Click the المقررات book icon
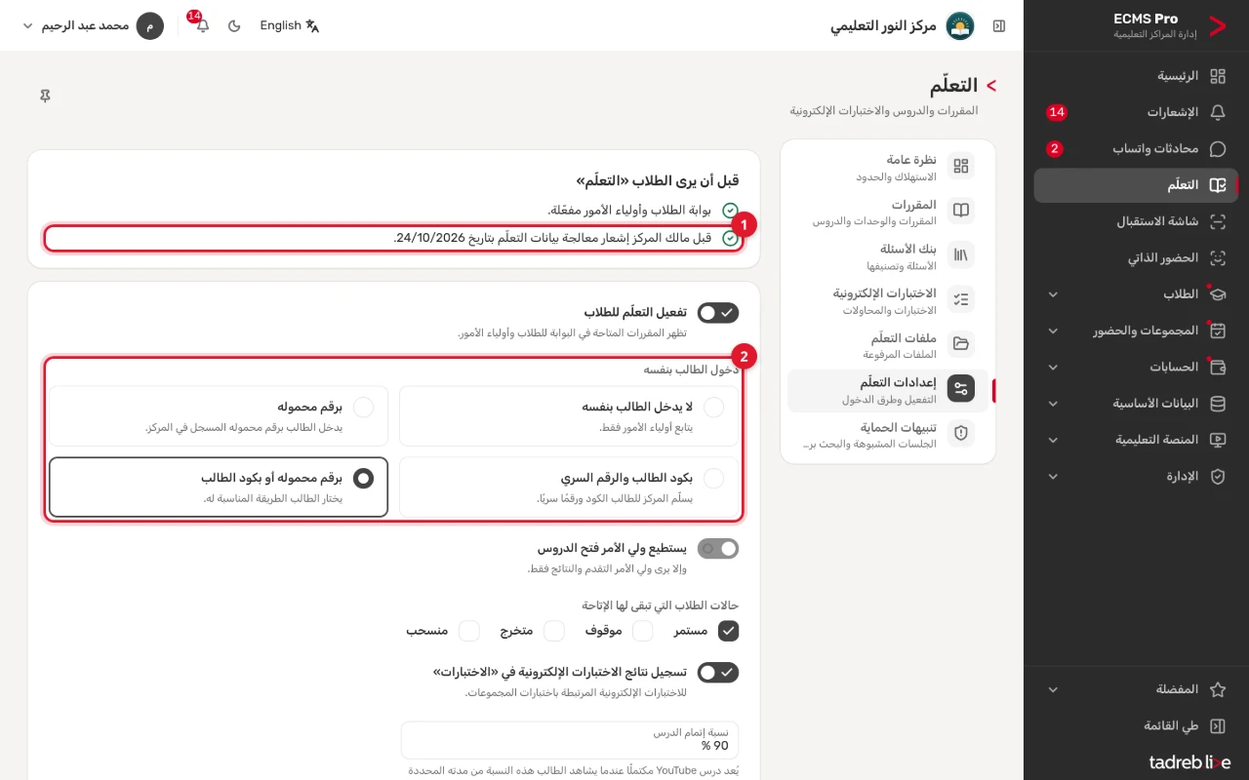1249x780 pixels. pos(961,211)
